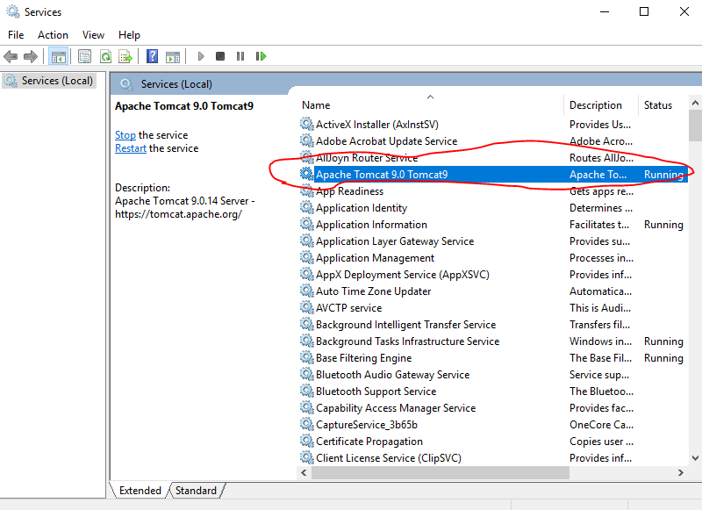
Task: Select AppX Deployment Service (AppXSVC)
Action: click(x=492, y=275)
